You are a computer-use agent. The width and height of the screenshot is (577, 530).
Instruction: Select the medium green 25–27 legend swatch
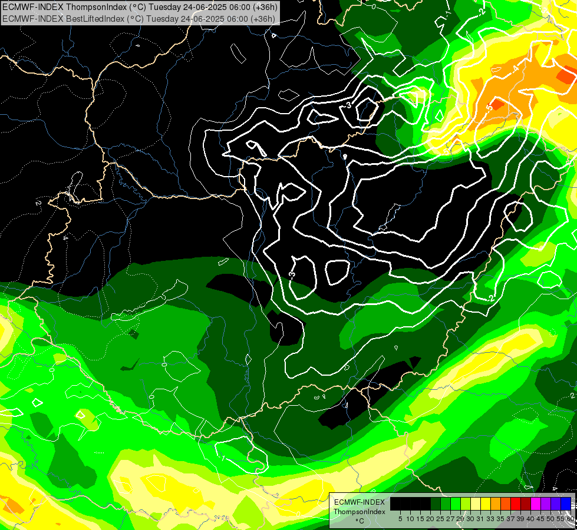pos(445,503)
